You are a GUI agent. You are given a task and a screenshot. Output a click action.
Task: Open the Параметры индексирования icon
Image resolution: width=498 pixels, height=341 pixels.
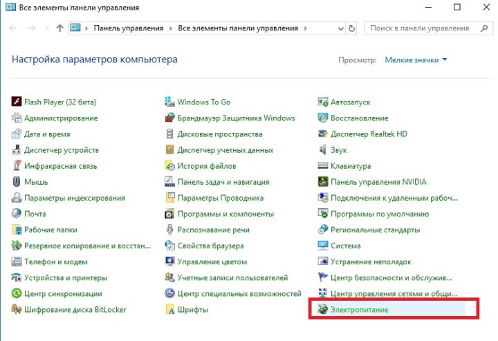pos(17,198)
